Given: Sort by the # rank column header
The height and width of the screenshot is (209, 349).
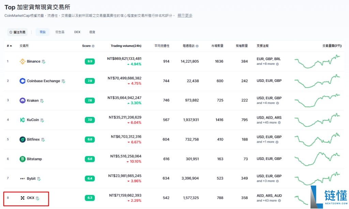Looking at the screenshot, I should [9, 46].
